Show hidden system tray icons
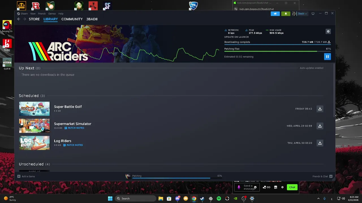 pyautogui.click(x=318, y=198)
